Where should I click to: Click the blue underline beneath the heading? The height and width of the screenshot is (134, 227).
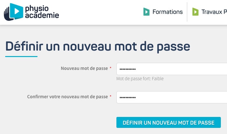(x=21, y=56)
